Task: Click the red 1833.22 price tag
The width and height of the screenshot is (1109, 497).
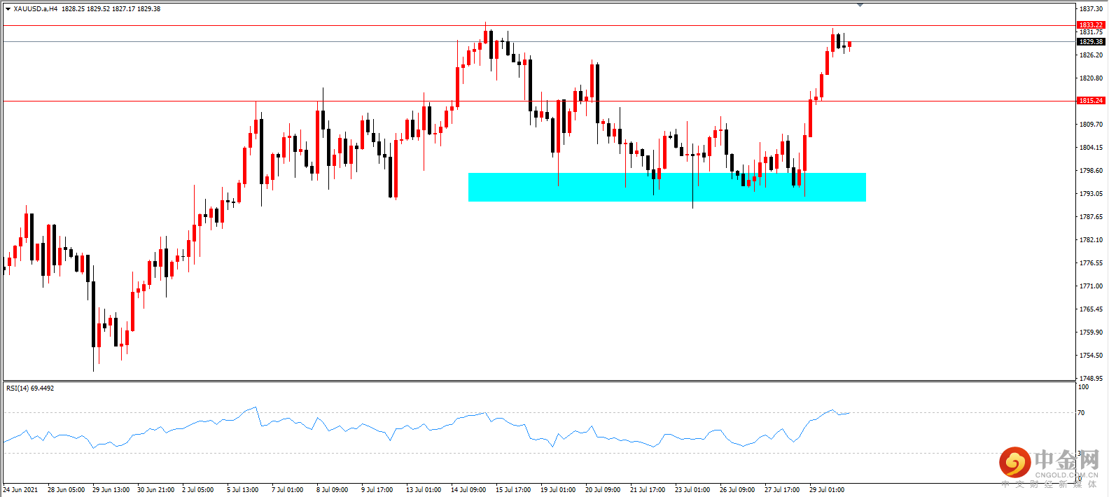Action: [1091, 25]
